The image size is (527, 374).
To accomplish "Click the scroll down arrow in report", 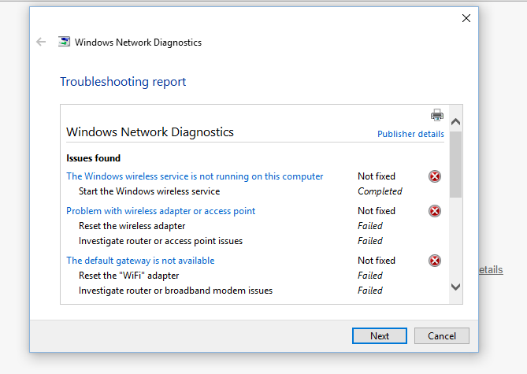I will [456, 287].
